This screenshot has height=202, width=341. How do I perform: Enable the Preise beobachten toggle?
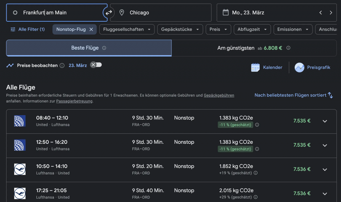click(x=96, y=65)
